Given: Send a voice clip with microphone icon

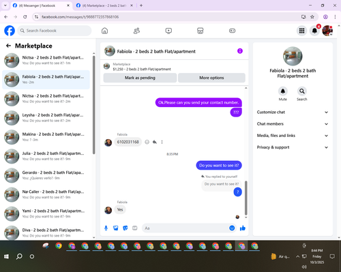Looking at the screenshot, I should click(106, 228).
